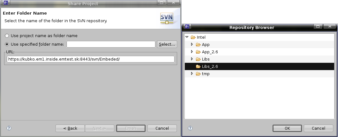
Task: Collapse the Intel tree node
Action: [187, 37]
